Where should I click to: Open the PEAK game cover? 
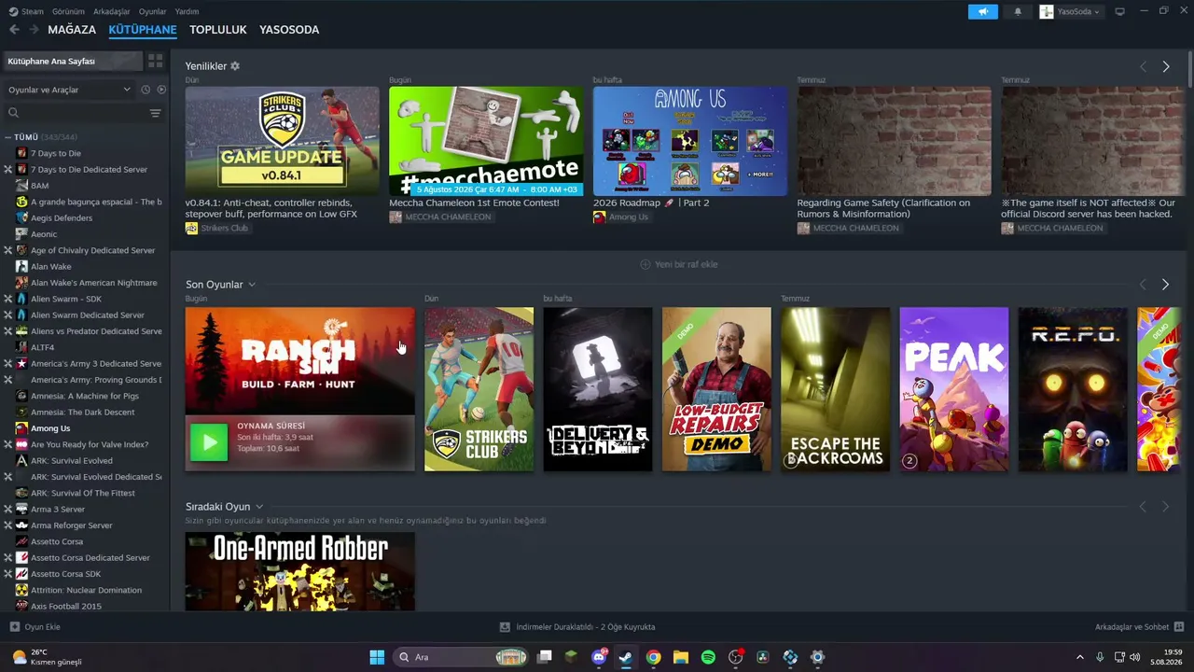[953, 389]
